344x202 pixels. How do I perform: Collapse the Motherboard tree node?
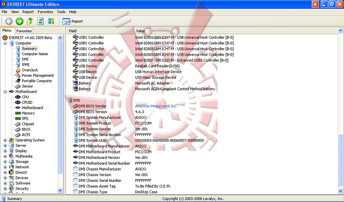pyautogui.click(x=5, y=92)
